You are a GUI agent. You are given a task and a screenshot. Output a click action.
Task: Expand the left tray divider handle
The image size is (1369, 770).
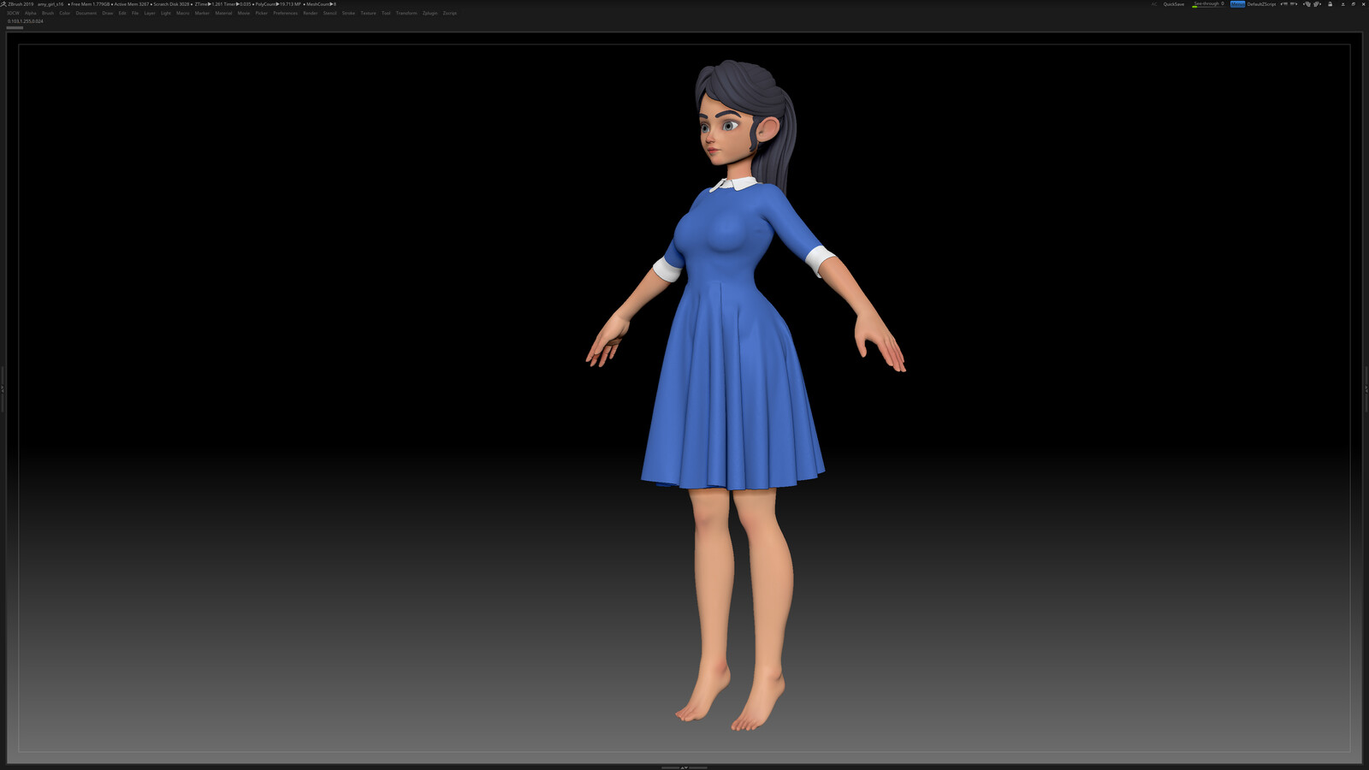tap(3, 389)
